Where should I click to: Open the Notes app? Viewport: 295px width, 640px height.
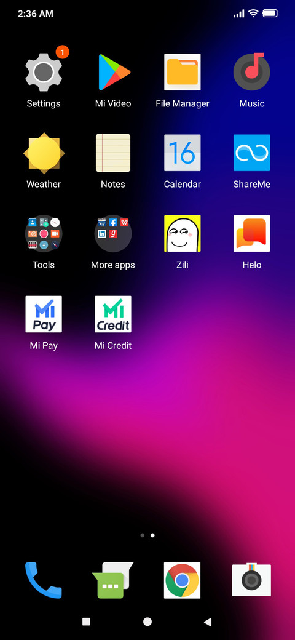point(113,153)
